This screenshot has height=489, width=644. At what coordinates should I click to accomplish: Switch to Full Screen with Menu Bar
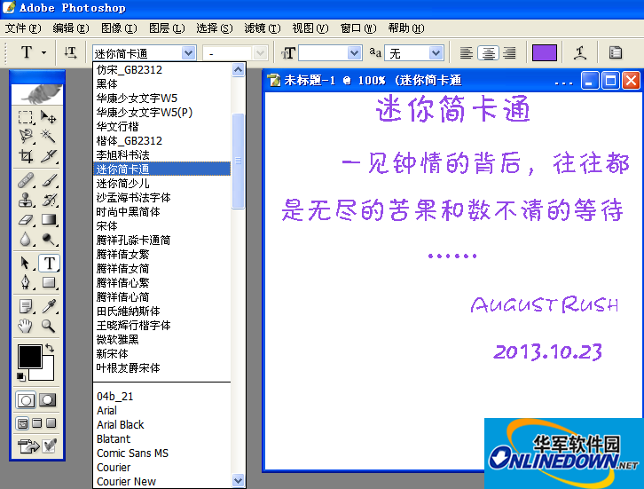37,423
